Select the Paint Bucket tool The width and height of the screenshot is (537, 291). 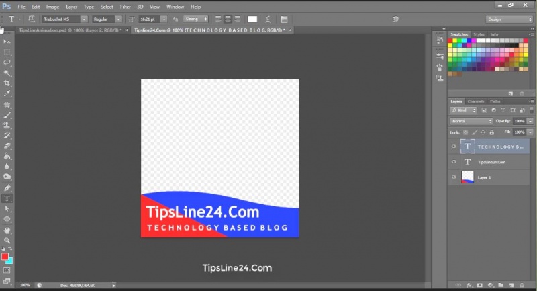7,157
